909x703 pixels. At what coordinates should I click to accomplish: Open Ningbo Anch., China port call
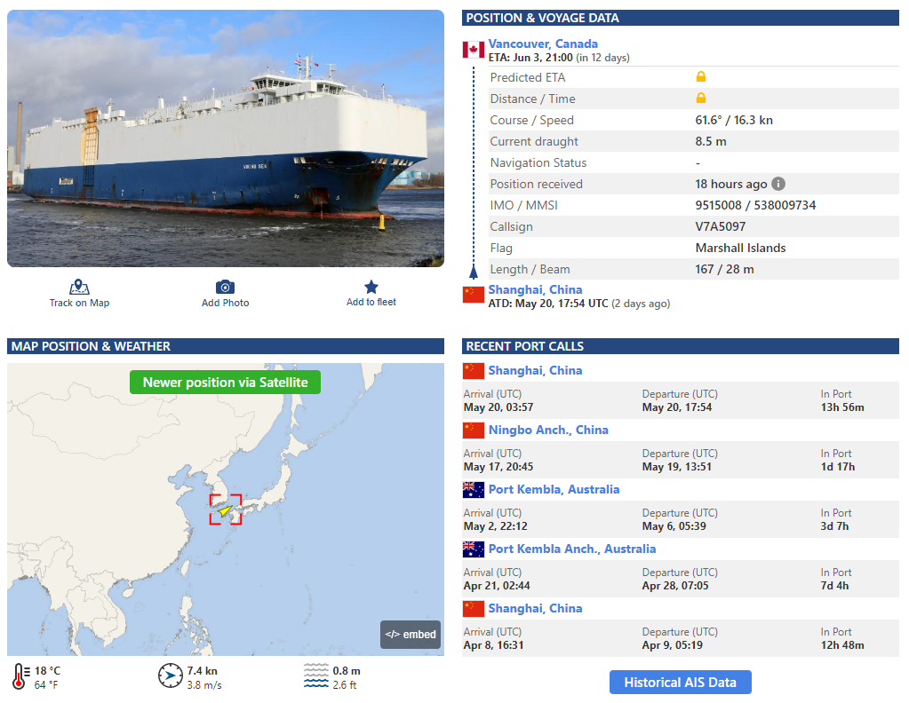click(548, 430)
